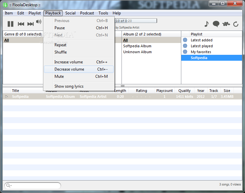The width and height of the screenshot is (245, 193).
Task: Click the FloolaDesktop title bar logo
Action: tap(5, 5)
